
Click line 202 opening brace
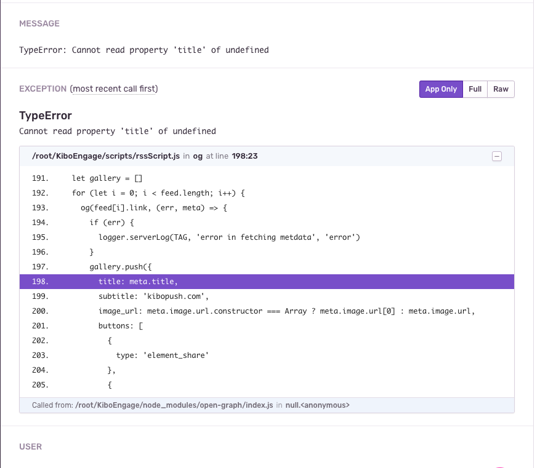coord(110,341)
